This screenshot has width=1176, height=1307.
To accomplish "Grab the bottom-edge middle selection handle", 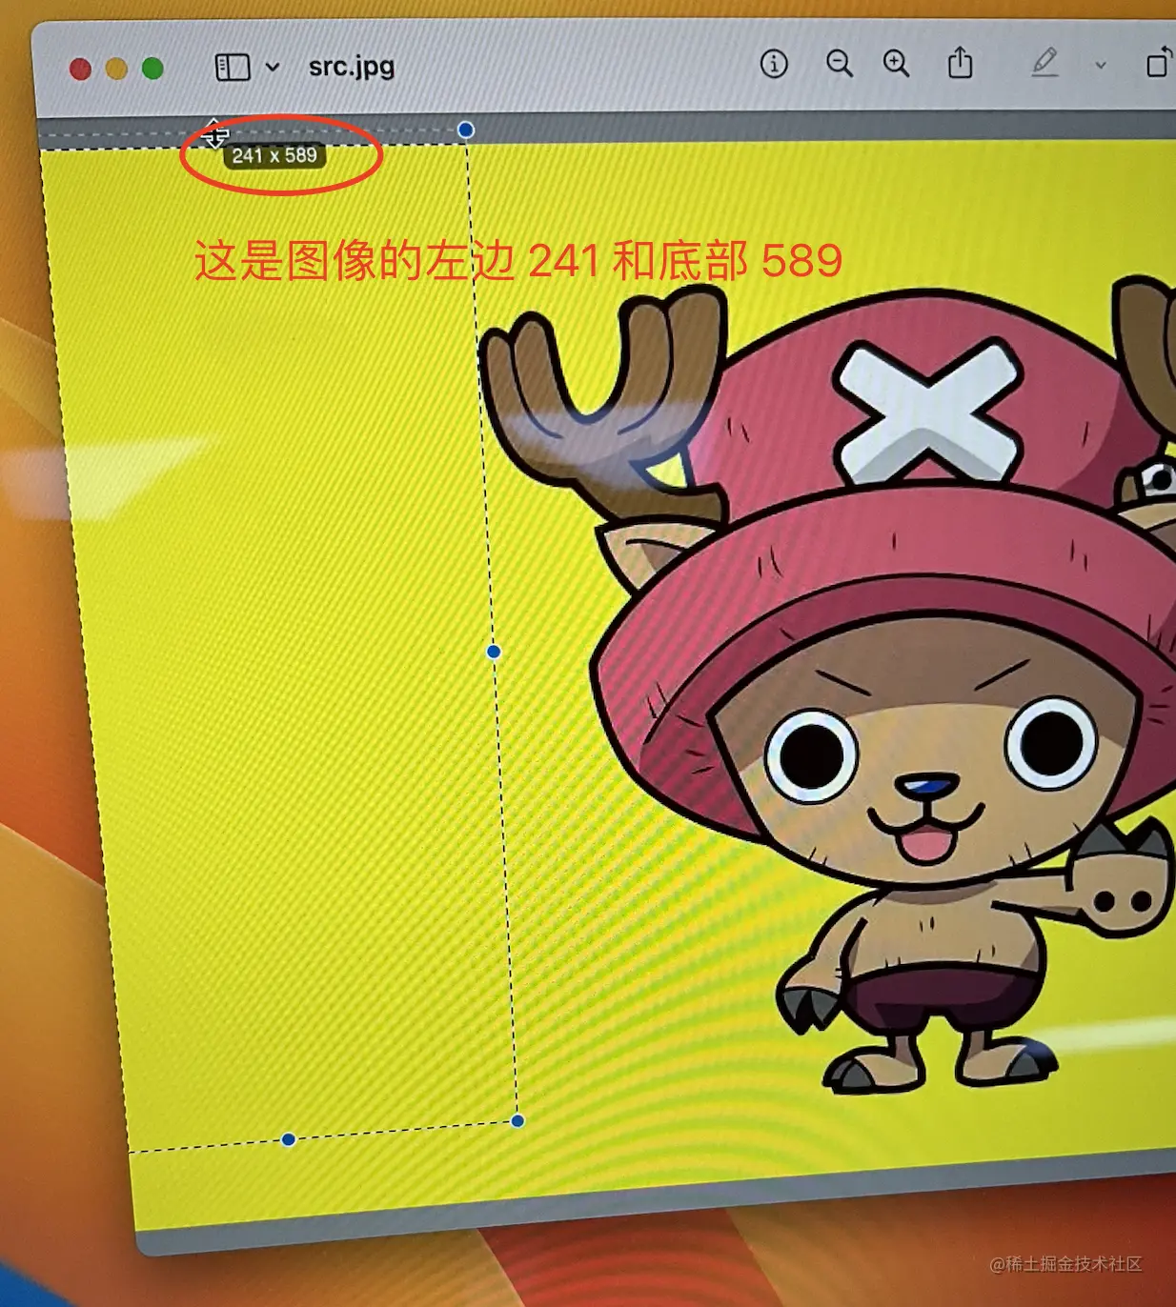I will (289, 1139).
